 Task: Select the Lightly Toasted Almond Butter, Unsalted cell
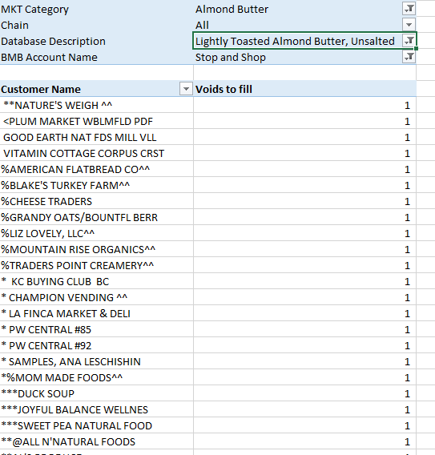tap(304, 41)
